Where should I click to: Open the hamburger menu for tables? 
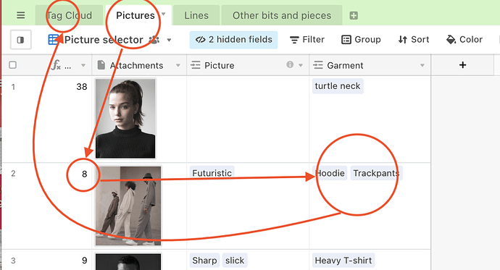21,15
